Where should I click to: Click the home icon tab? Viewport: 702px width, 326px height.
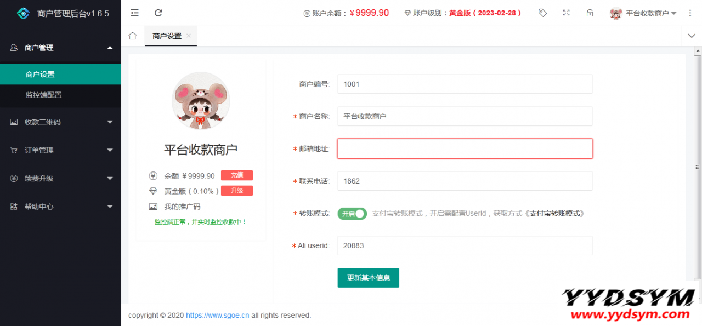132,36
